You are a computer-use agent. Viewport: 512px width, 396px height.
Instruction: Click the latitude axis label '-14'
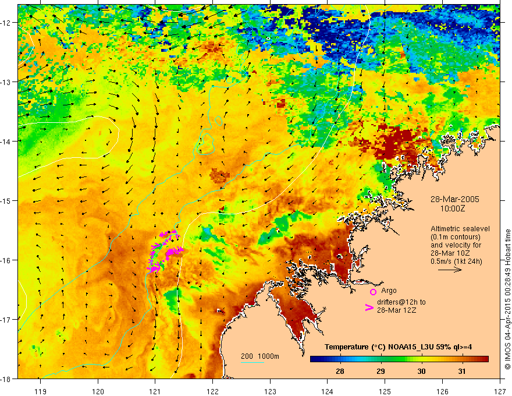click(6, 142)
